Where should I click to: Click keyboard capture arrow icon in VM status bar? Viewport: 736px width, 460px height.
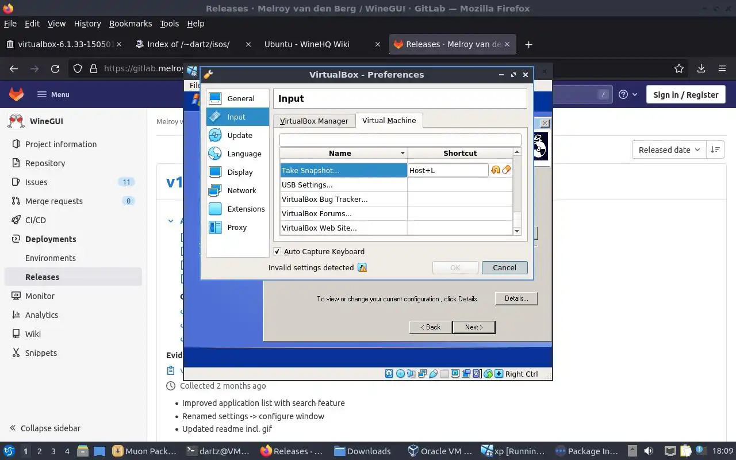click(499, 374)
